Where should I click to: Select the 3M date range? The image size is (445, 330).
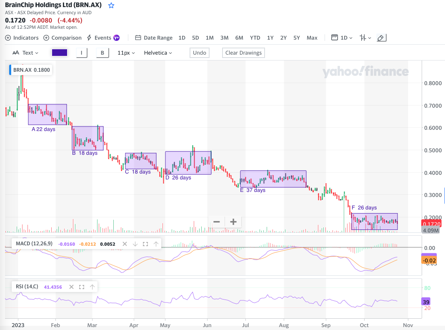tap(225, 38)
